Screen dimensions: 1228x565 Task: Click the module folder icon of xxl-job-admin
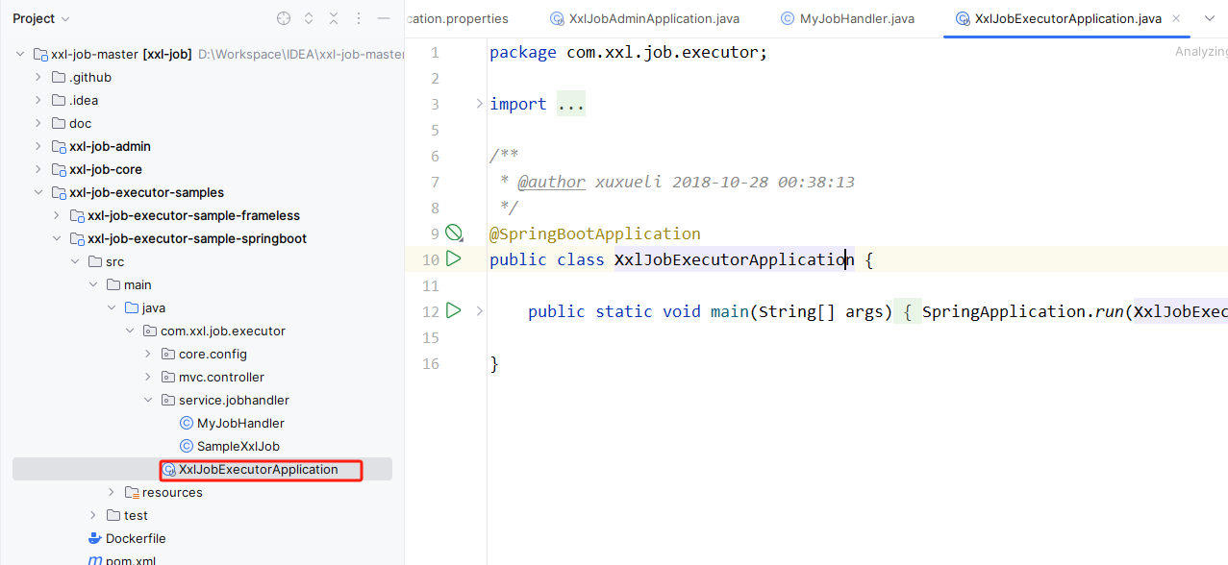[x=59, y=146]
